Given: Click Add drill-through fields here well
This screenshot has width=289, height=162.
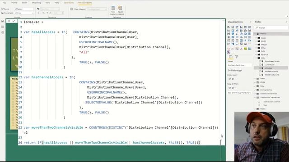Looking at the screenshot, I should (x=239, y=93).
